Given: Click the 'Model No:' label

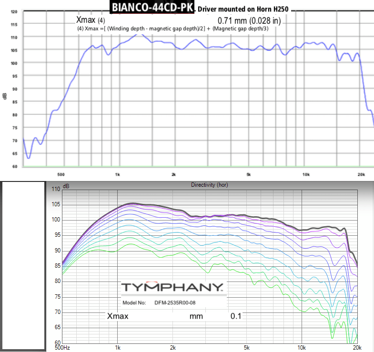Looking at the screenshot, I should click(134, 302).
